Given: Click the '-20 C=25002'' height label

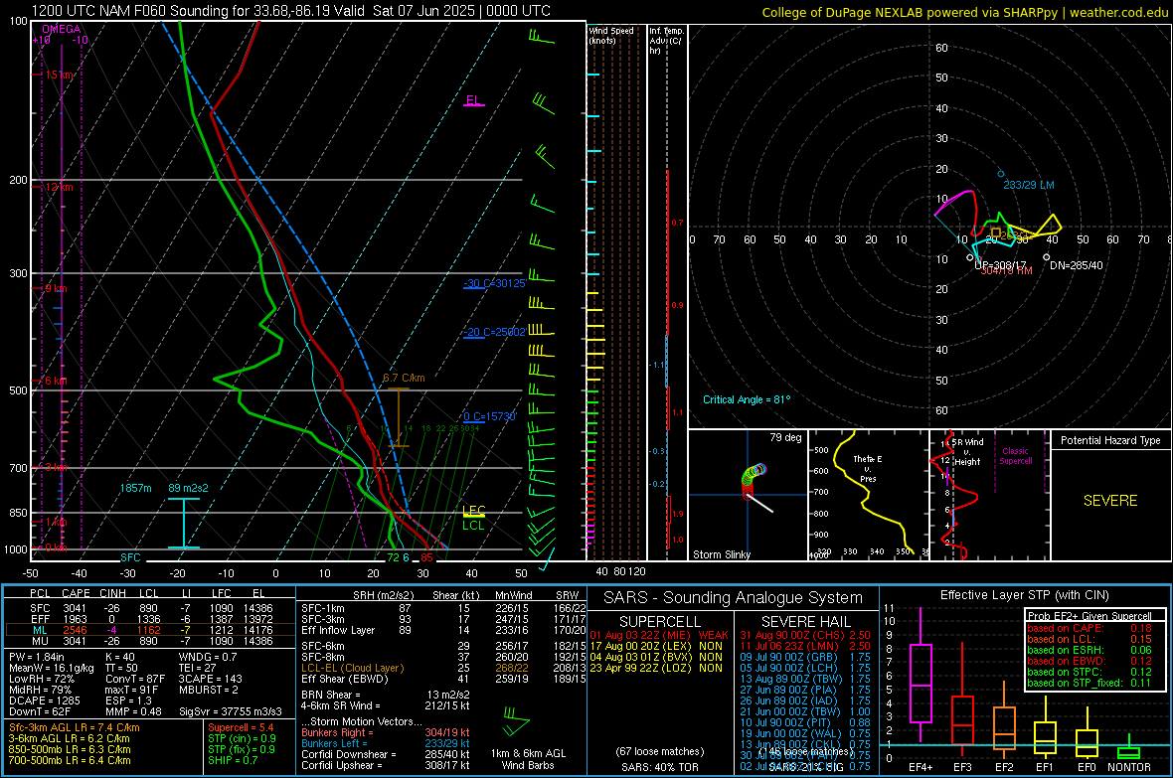Looking at the screenshot, I should point(494,332).
